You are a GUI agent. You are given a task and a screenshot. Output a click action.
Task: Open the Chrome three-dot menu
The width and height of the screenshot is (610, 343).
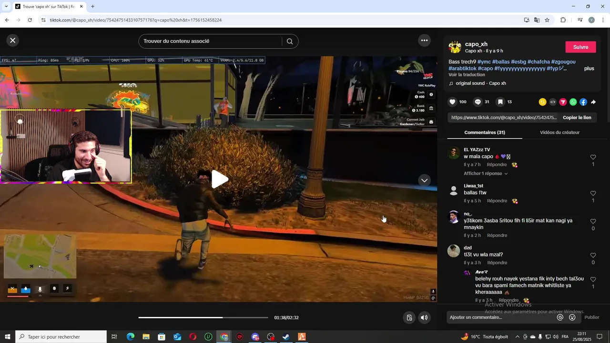click(603, 20)
